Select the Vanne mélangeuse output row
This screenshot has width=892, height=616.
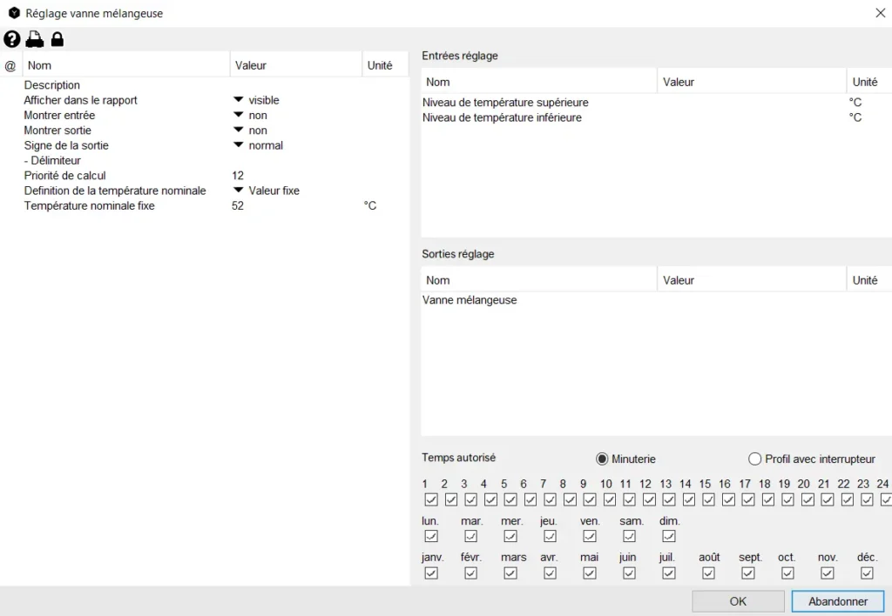pos(470,300)
